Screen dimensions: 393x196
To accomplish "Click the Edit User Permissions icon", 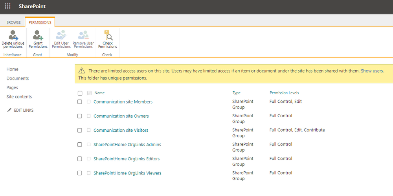I will pos(61,35).
